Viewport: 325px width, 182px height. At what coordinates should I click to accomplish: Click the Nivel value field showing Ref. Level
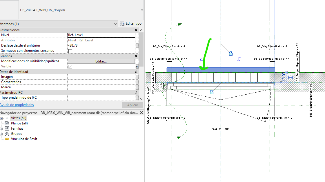click(101, 35)
